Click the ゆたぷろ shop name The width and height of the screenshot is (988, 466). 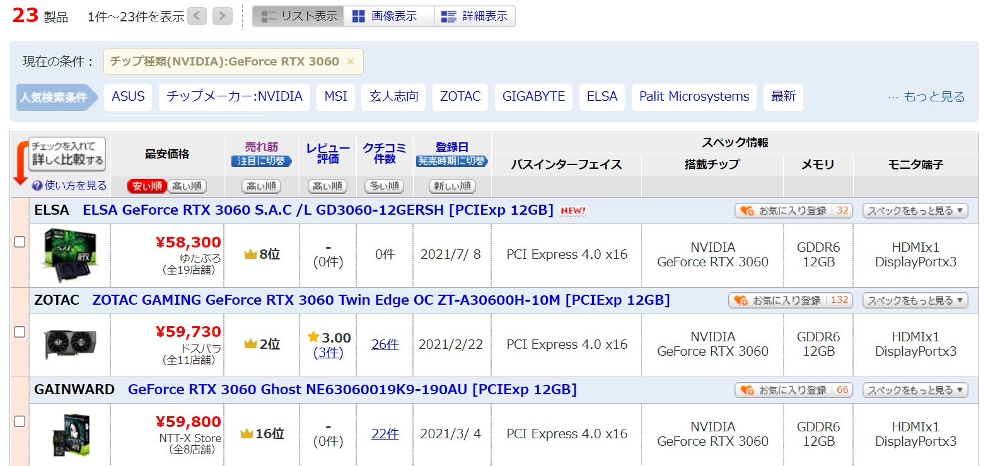coord(201,258)
